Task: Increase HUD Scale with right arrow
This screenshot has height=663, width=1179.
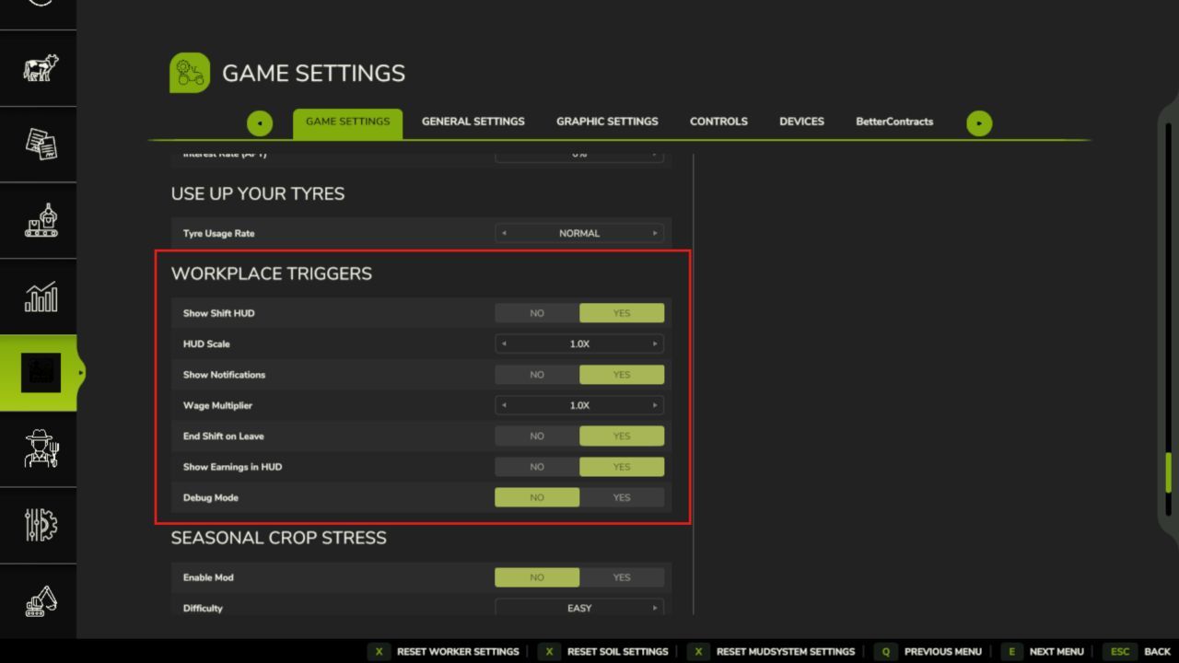Action: coord(655,344)
